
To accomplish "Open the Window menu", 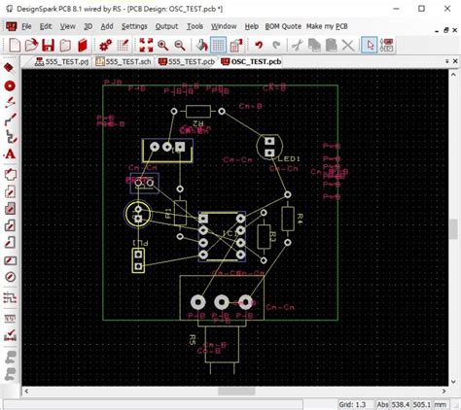I will 224,26.
